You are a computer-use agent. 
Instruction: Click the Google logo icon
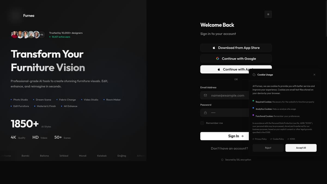tap(217, 59)
